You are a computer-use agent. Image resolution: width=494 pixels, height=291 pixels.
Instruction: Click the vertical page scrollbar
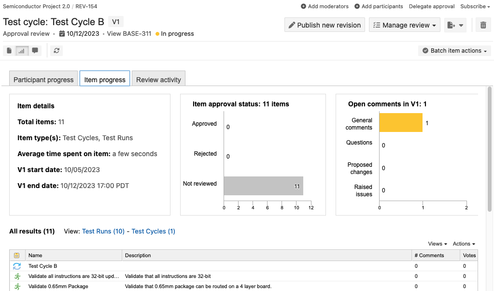coord(489,149)
